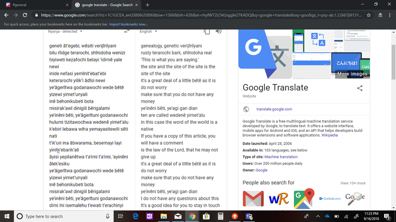This screenshot has width=396, height=222.
Task: Swap translation languages
Action: coord(127,31)
